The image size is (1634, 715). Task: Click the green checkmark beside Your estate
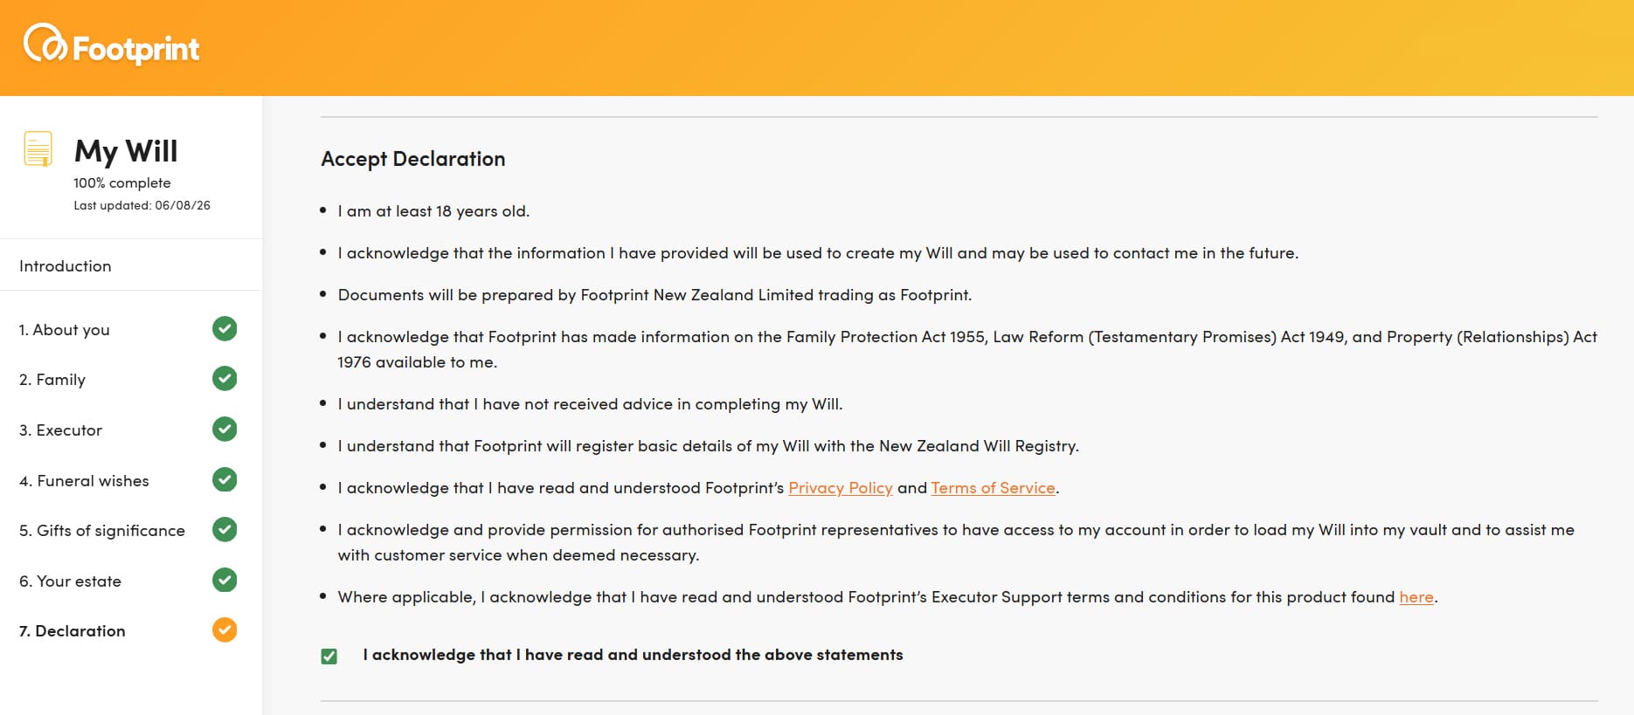225,581
